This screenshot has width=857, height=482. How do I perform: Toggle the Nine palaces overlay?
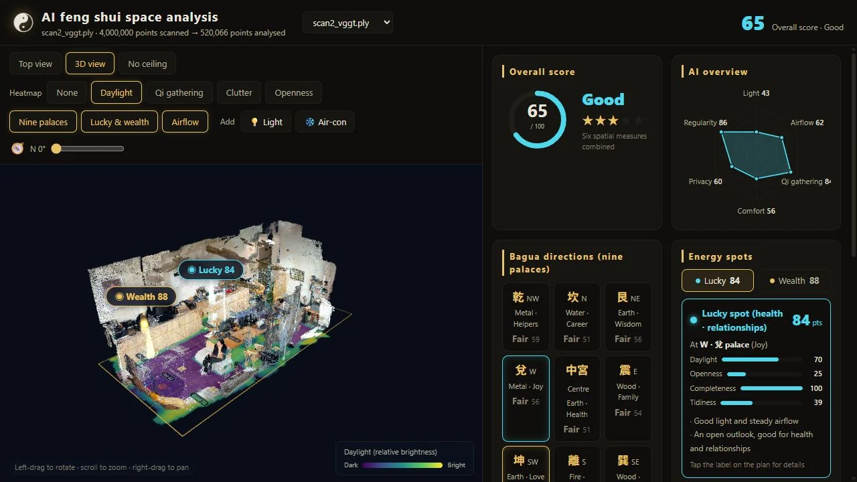click(44, 122)
